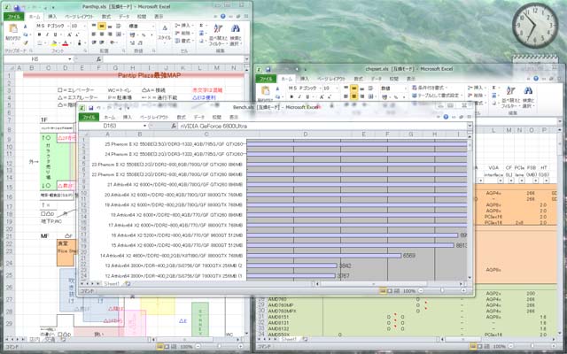Image resolution: width=567 pixels, height=354 pixels.
Task: Click the analog clock gadget on the desktop
Action: pyautogui.click(x=535, y=26)
